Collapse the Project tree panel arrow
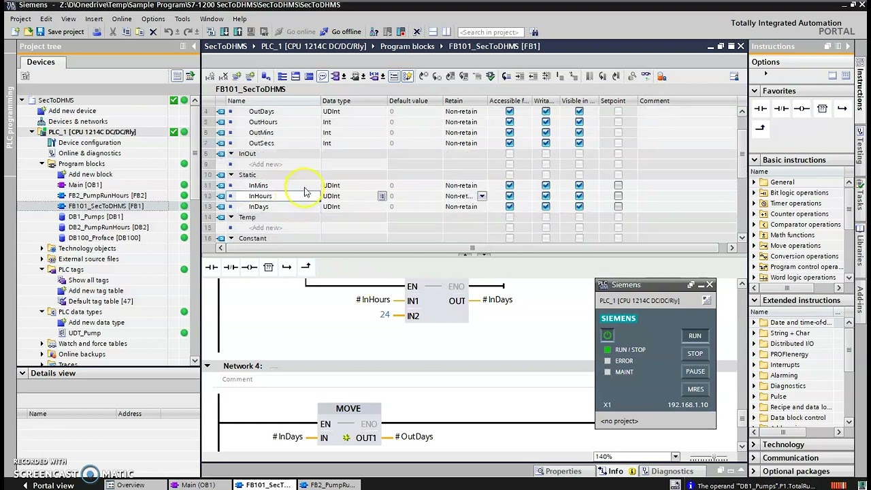 coord(193,46)
